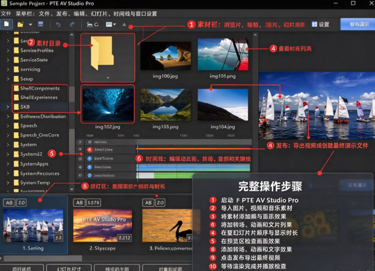Undo the last action
375x271 pixels.
click(58, 25)
